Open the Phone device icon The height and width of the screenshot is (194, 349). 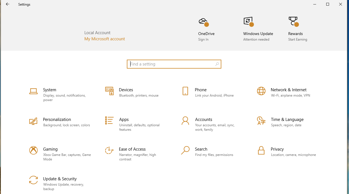185,91
